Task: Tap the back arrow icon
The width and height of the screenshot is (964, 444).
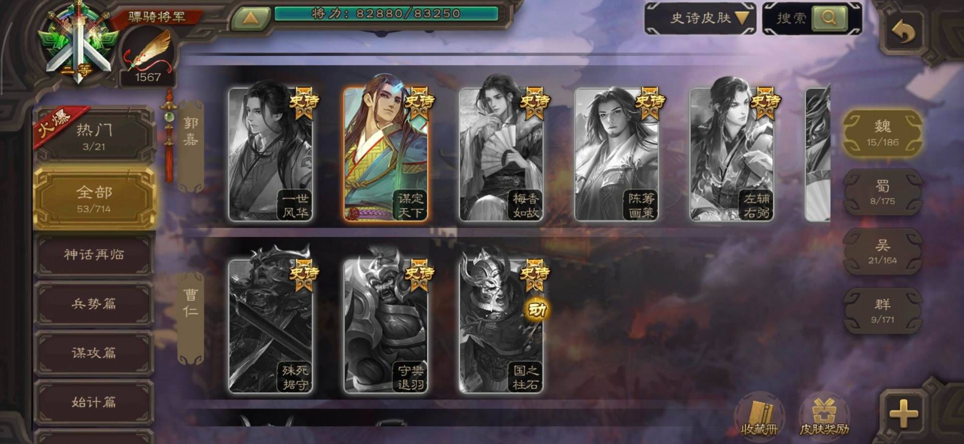Action: pos(903,33)
